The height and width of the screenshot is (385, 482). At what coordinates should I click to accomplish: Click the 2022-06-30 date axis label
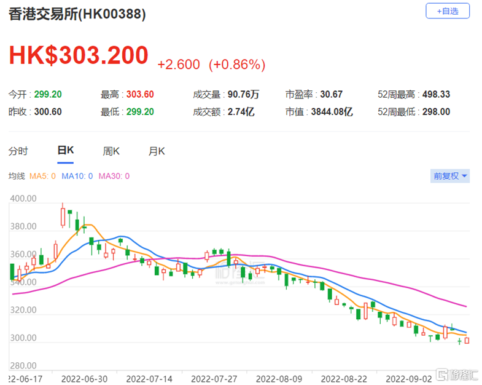coord(84,379)
